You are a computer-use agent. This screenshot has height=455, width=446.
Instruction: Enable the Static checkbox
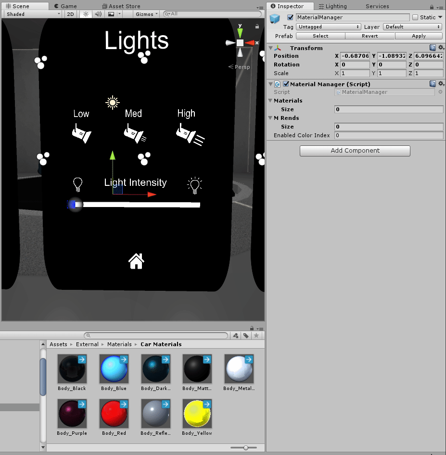[x=415, y=17]
